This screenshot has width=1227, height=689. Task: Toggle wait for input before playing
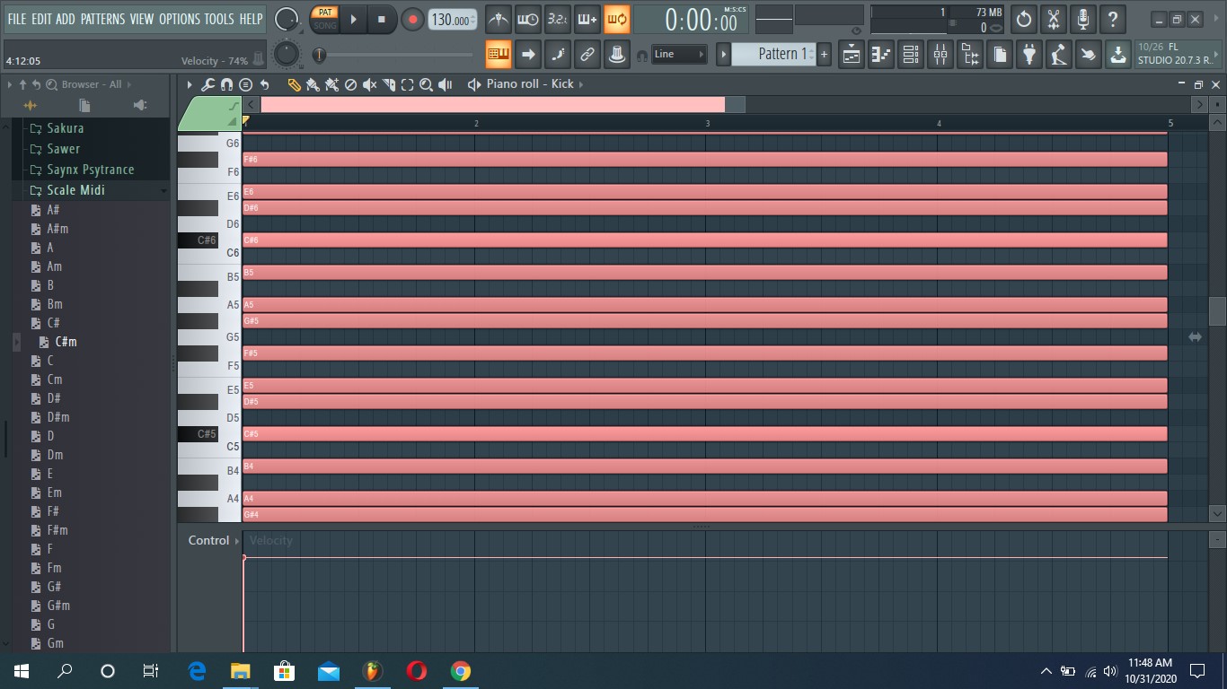(528, 19)
